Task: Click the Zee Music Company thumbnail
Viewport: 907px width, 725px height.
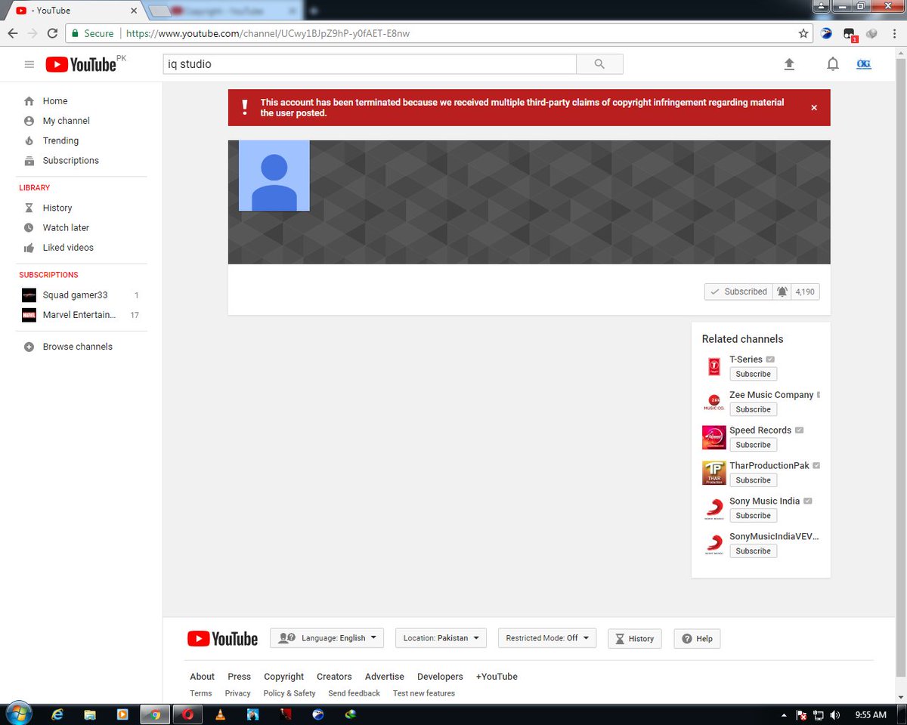Action: [714, 402]
